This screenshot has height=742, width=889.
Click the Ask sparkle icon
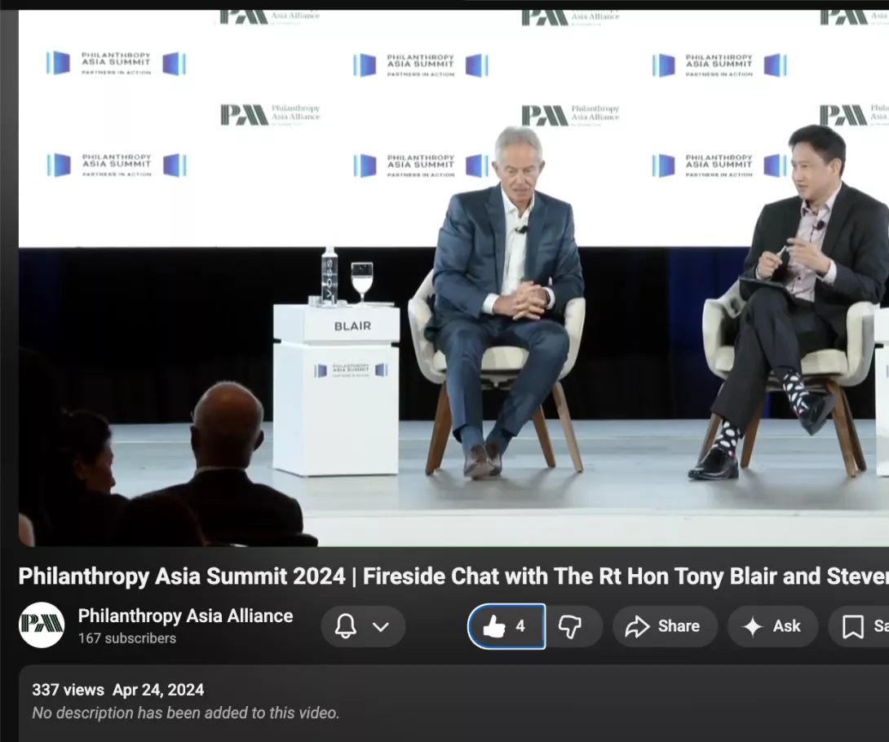click(753, 626)
